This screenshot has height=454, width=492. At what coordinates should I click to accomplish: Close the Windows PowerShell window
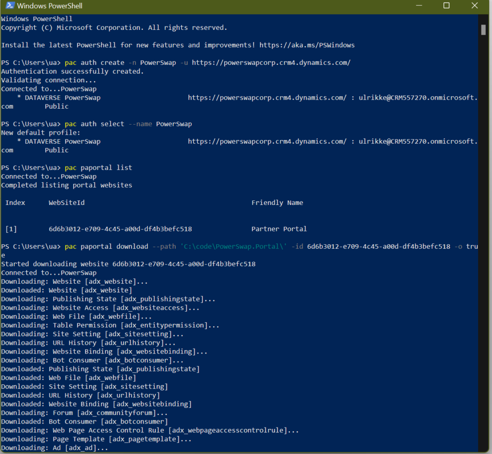pyautogui.click(x=474, y=6)
